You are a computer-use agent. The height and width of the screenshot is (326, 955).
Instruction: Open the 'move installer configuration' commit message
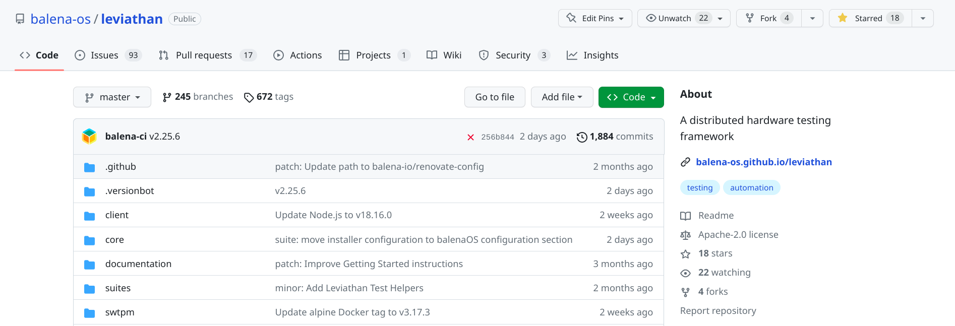coord(424,240)
